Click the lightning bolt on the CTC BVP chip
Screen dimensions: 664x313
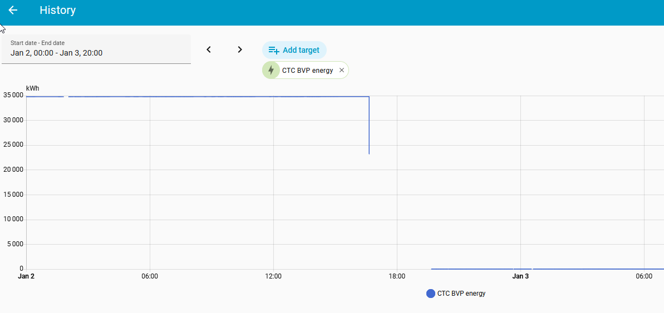click(271, 70)
